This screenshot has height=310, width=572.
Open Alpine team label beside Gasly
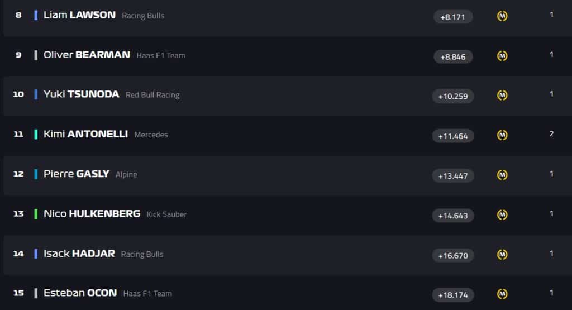(126, 174)
